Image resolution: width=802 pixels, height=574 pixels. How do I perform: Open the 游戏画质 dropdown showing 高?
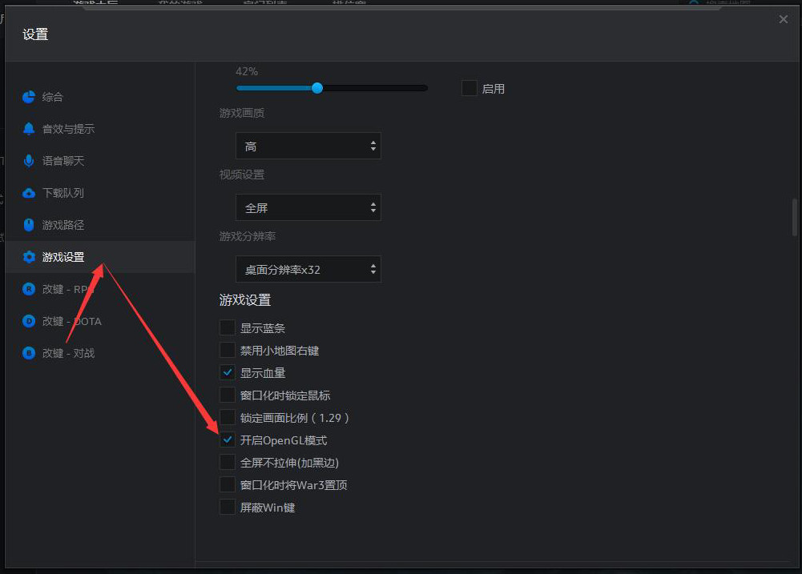(308, 146)
